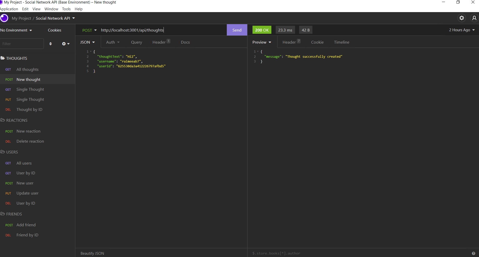
Task: Click the "Thought successfully created" response text
Action: tap(314, 57)
